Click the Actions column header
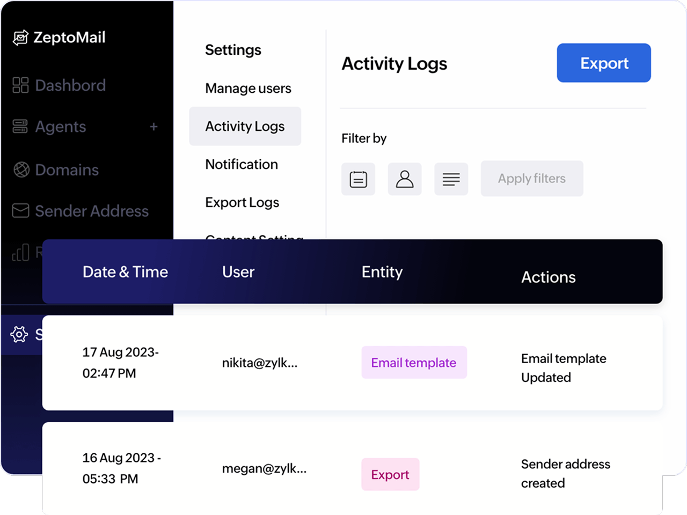Viewport: 687px width, 515px height. point(549,277)
